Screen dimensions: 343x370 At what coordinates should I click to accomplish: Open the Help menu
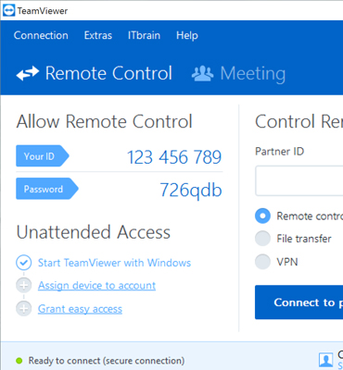click(x=187, y=36)
